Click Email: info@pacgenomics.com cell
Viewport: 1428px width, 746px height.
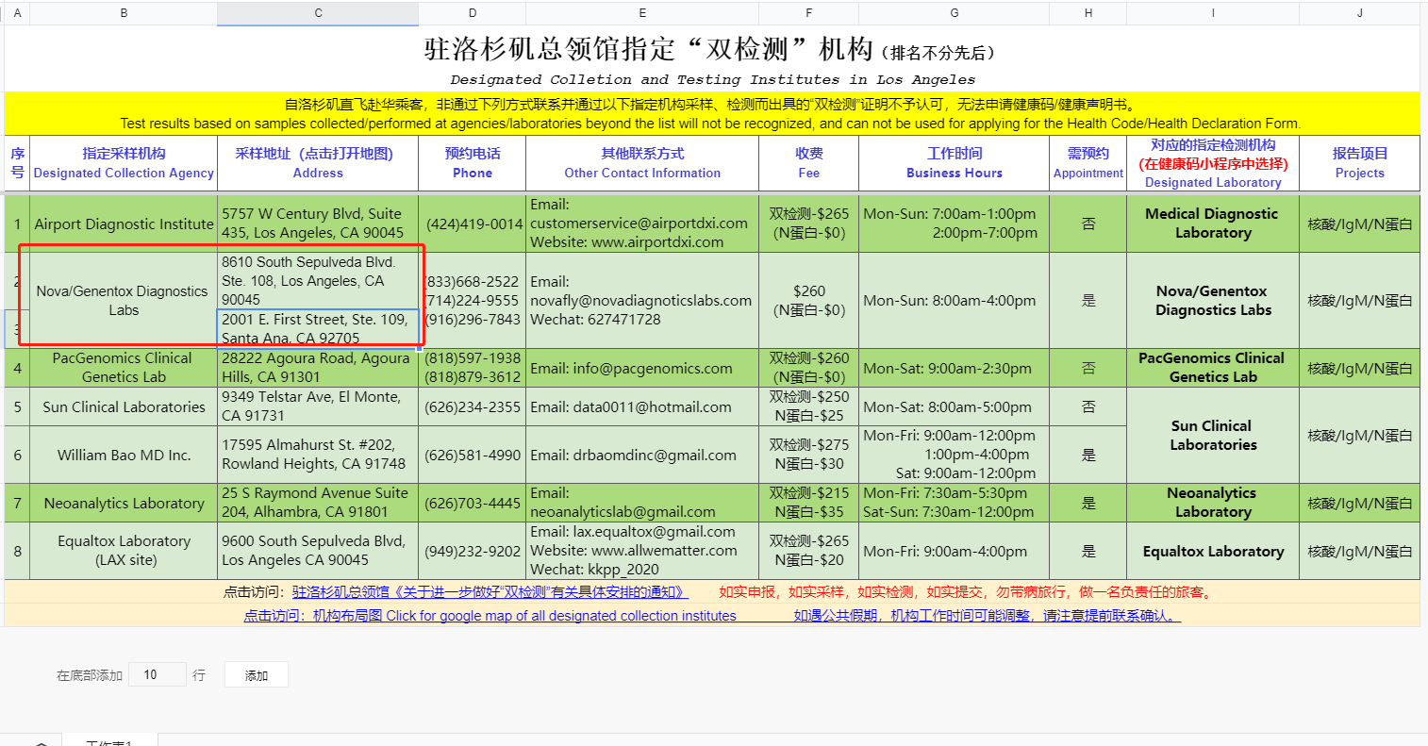[642, 368]
